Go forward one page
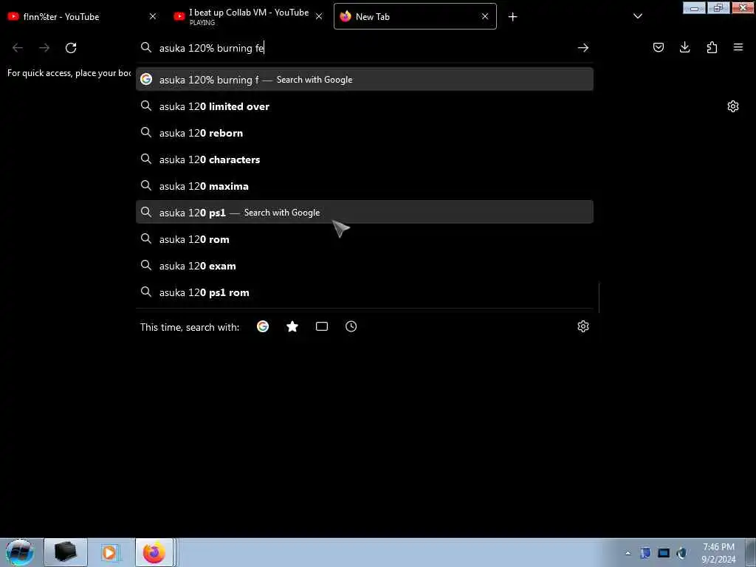756x567 pixels. (44, 48)
